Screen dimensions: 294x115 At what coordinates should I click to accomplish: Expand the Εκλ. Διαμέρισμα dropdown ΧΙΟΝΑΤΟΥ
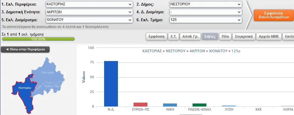click(89, 20)
